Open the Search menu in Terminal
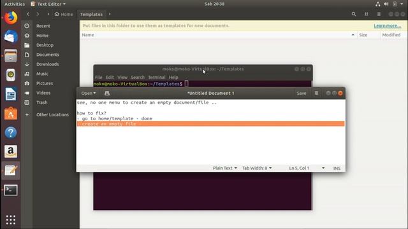This screenshot has width=408, height=229. click(138, 78)
